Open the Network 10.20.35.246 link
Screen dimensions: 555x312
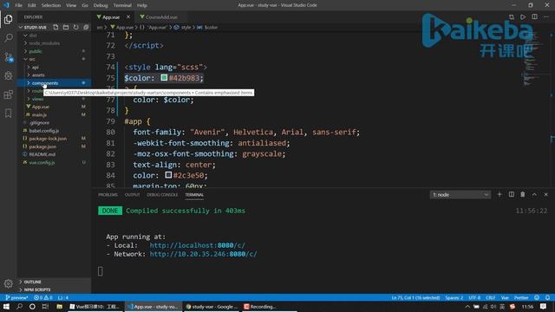coord(203,254)
